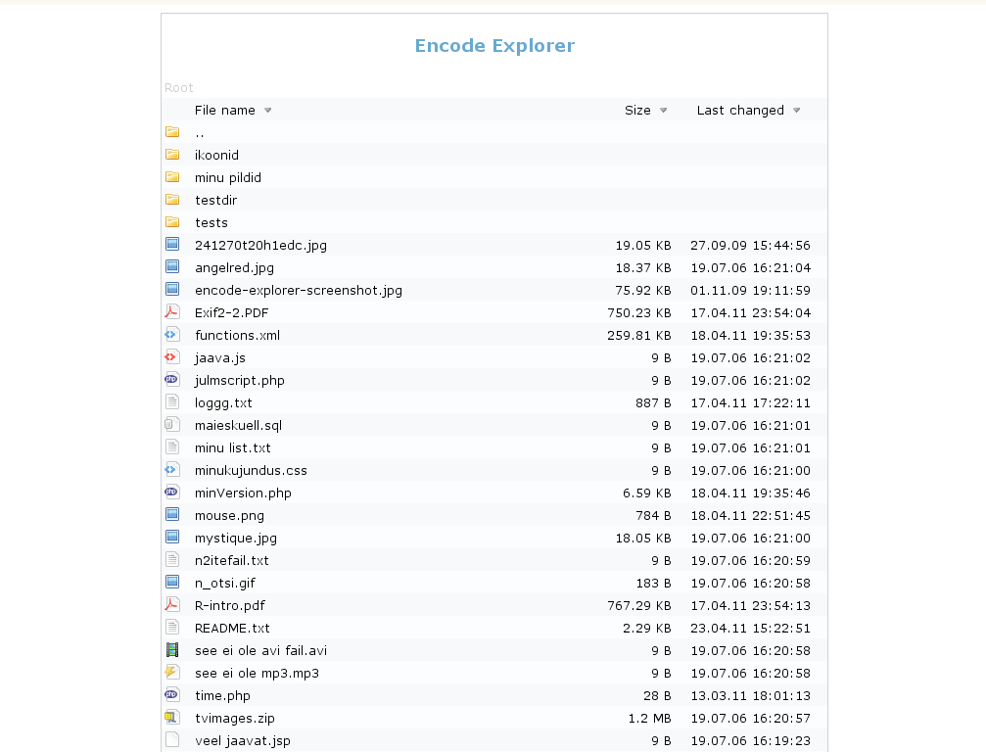This screenshot has width=986, height=752.
Task: Click the sort arrow next to Size
Action: (x=664, y=111)
